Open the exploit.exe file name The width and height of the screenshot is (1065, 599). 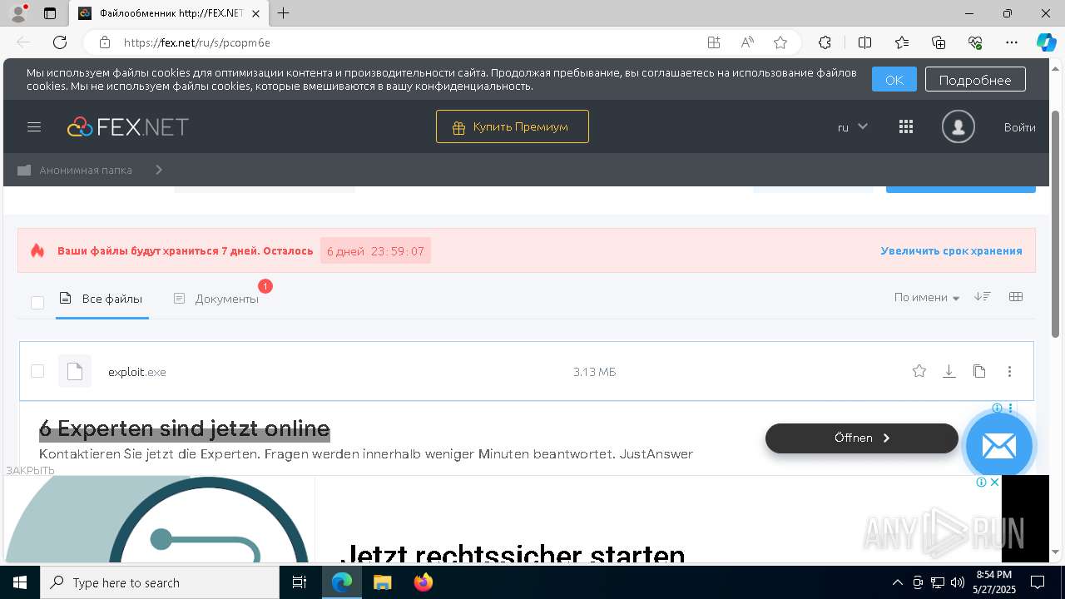point(137,372)
